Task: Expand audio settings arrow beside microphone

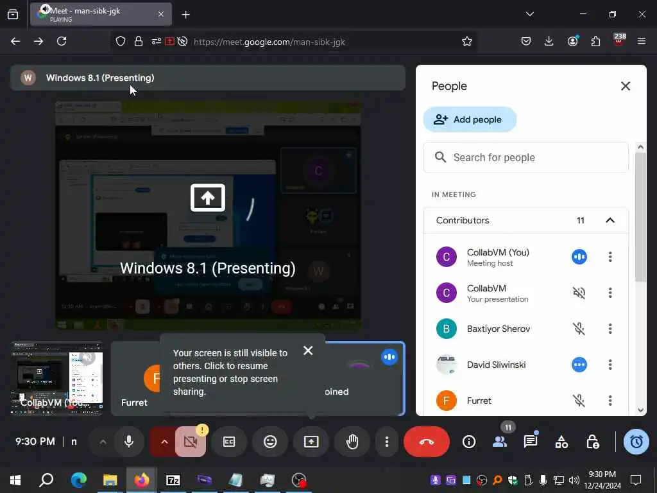Action: click(x=103, y=442)
